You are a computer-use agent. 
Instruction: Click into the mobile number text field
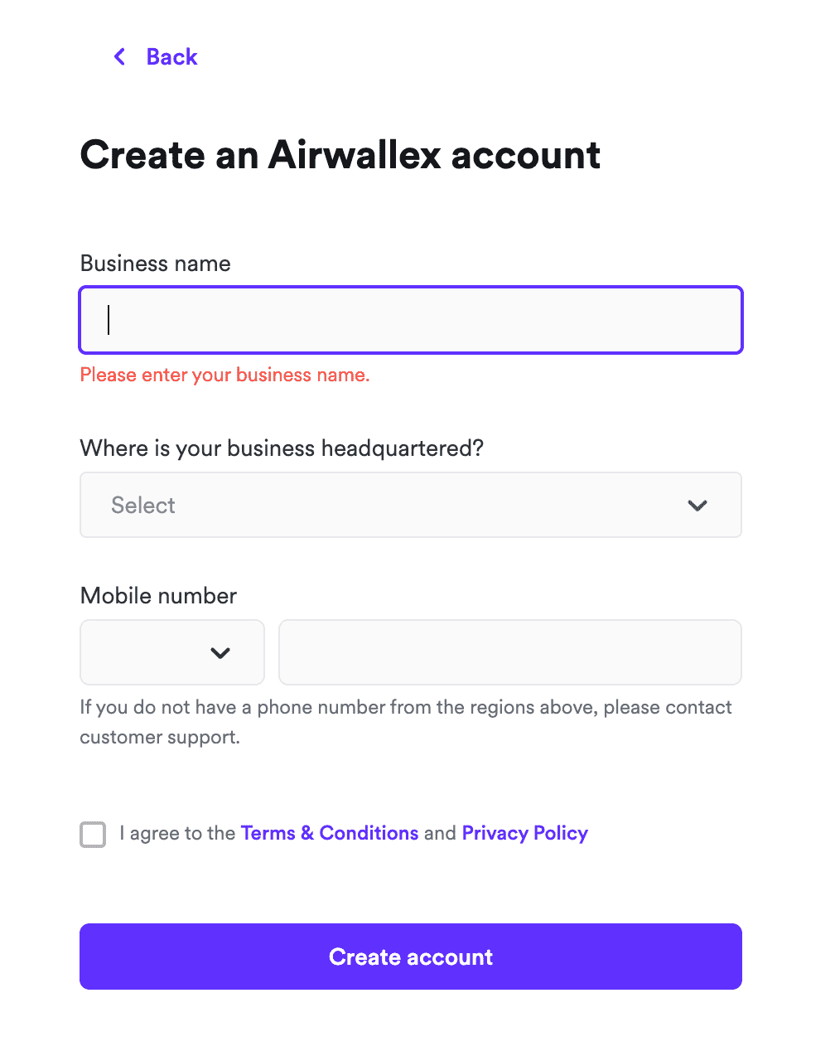click(x=510, y=652)
